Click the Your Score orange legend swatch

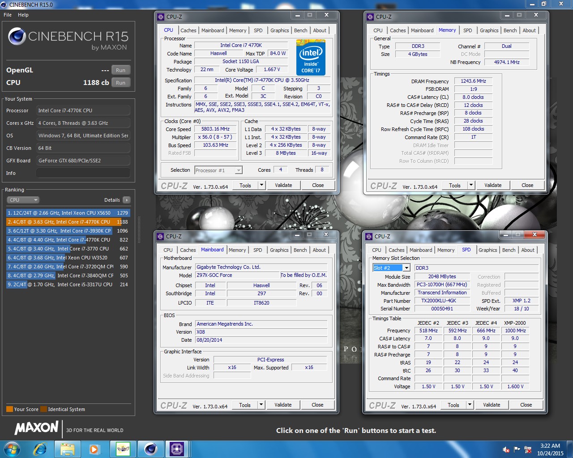tap(9, 409)
